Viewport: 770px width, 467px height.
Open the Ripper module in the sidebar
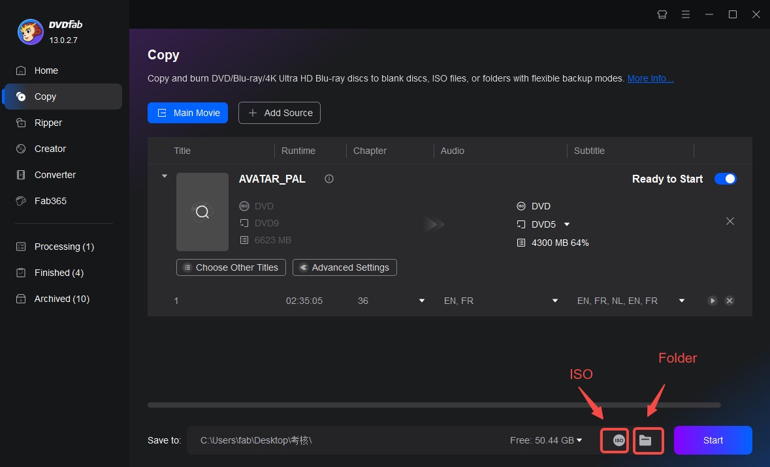click(x=48, y=123)
